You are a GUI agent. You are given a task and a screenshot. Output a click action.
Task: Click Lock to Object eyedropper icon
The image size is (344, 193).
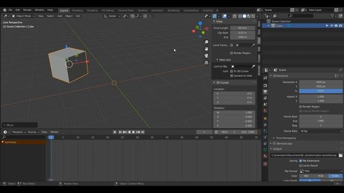[x=253, y=66]
